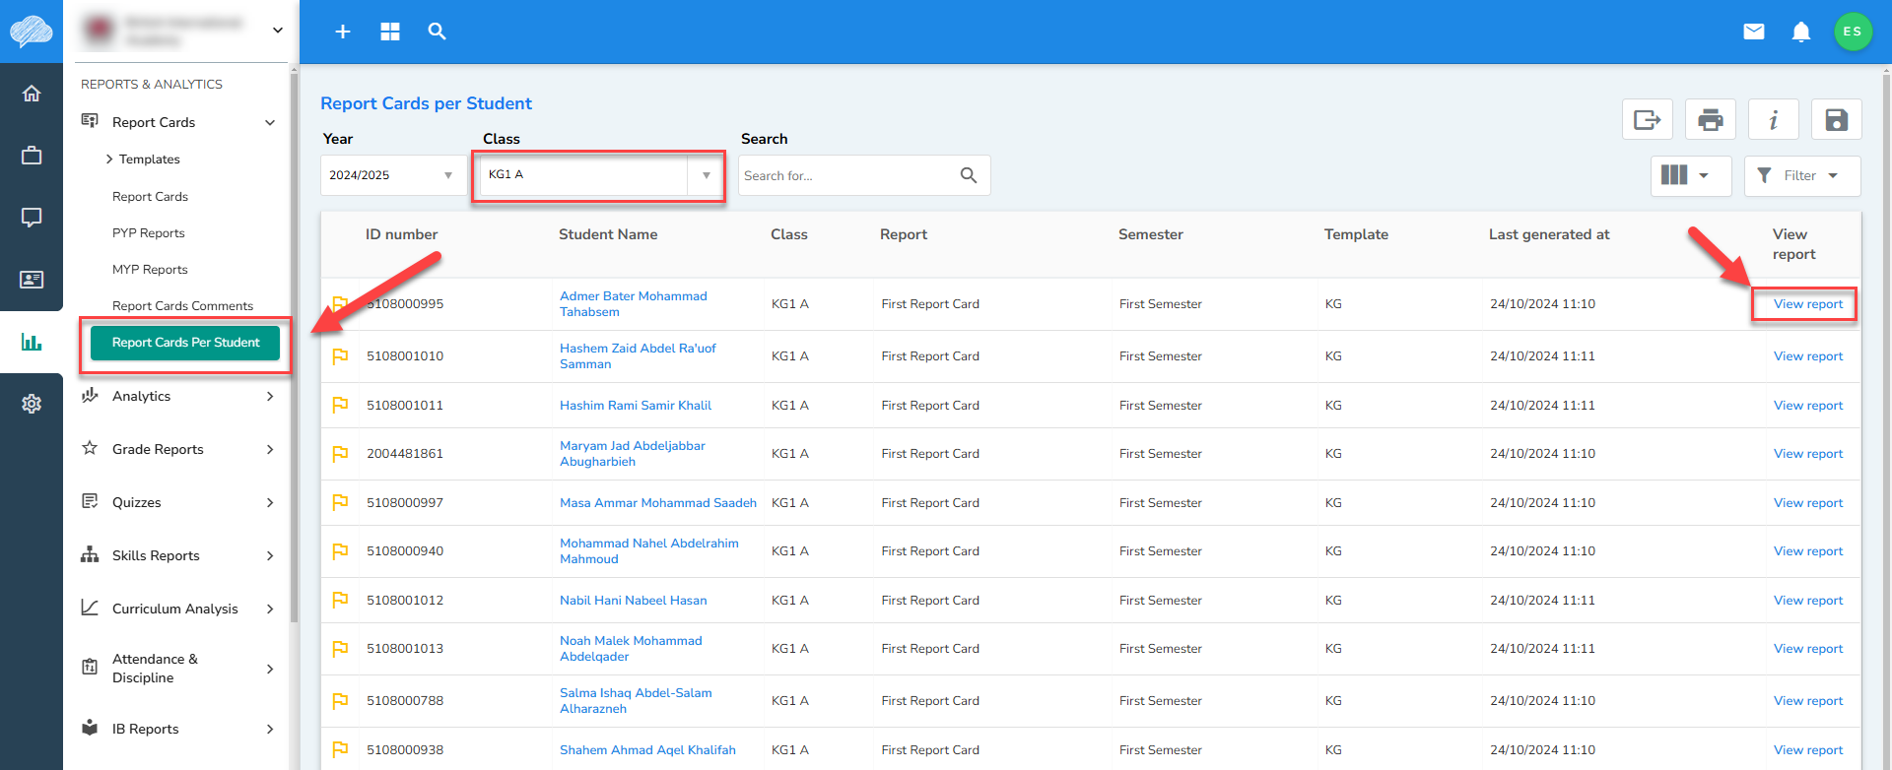The image size is (1892, 770).
Task: Open student Nabil Hani Nabeel Hasan
Action: (x=634, y=601)
